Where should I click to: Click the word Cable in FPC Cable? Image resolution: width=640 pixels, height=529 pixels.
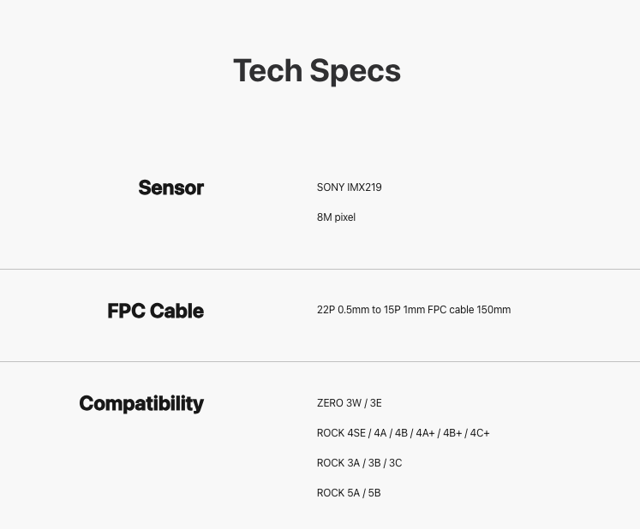pos(176,311)
